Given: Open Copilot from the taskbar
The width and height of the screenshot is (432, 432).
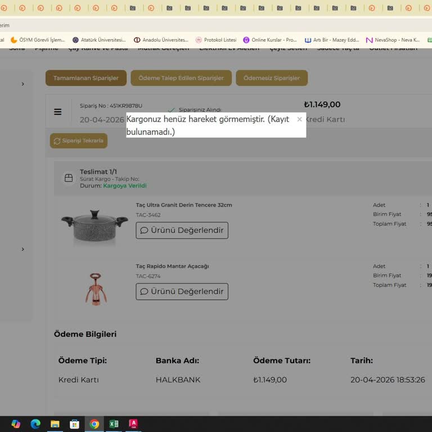Looking at the screenshot, I should [16, 424].
